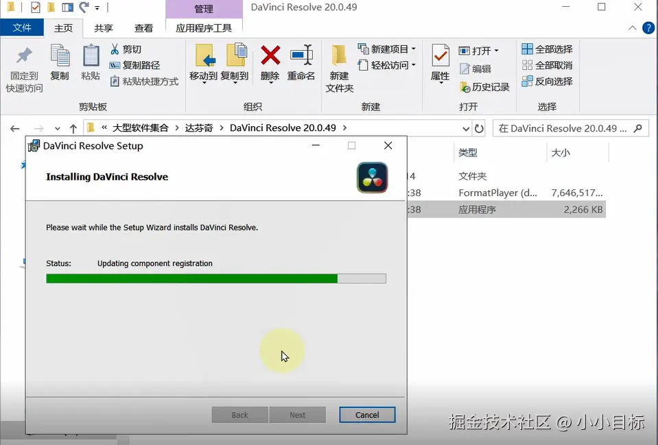Open the recent locations dropdown arrow

click(58, 128)
